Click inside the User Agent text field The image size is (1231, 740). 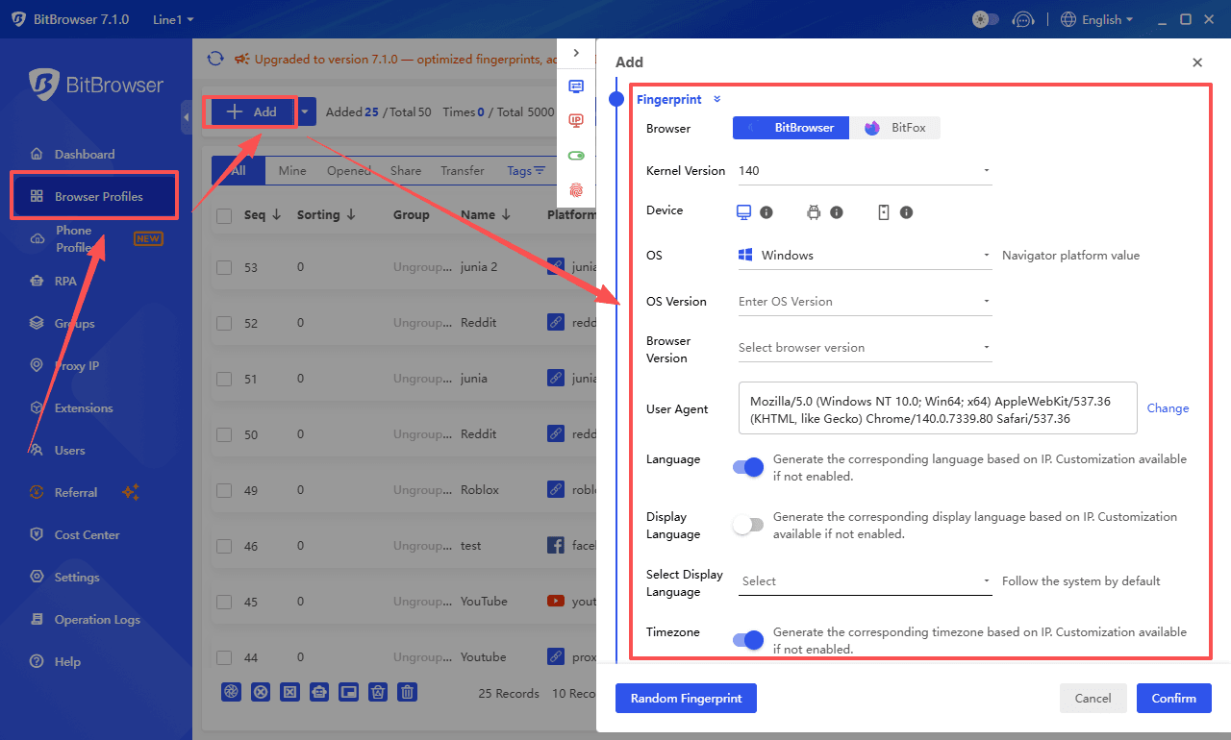point(937,407)
